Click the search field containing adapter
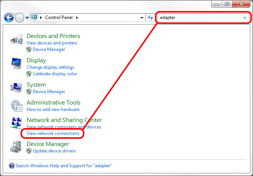The height and width of the screenshot is (176, 253). click(200, 17)
